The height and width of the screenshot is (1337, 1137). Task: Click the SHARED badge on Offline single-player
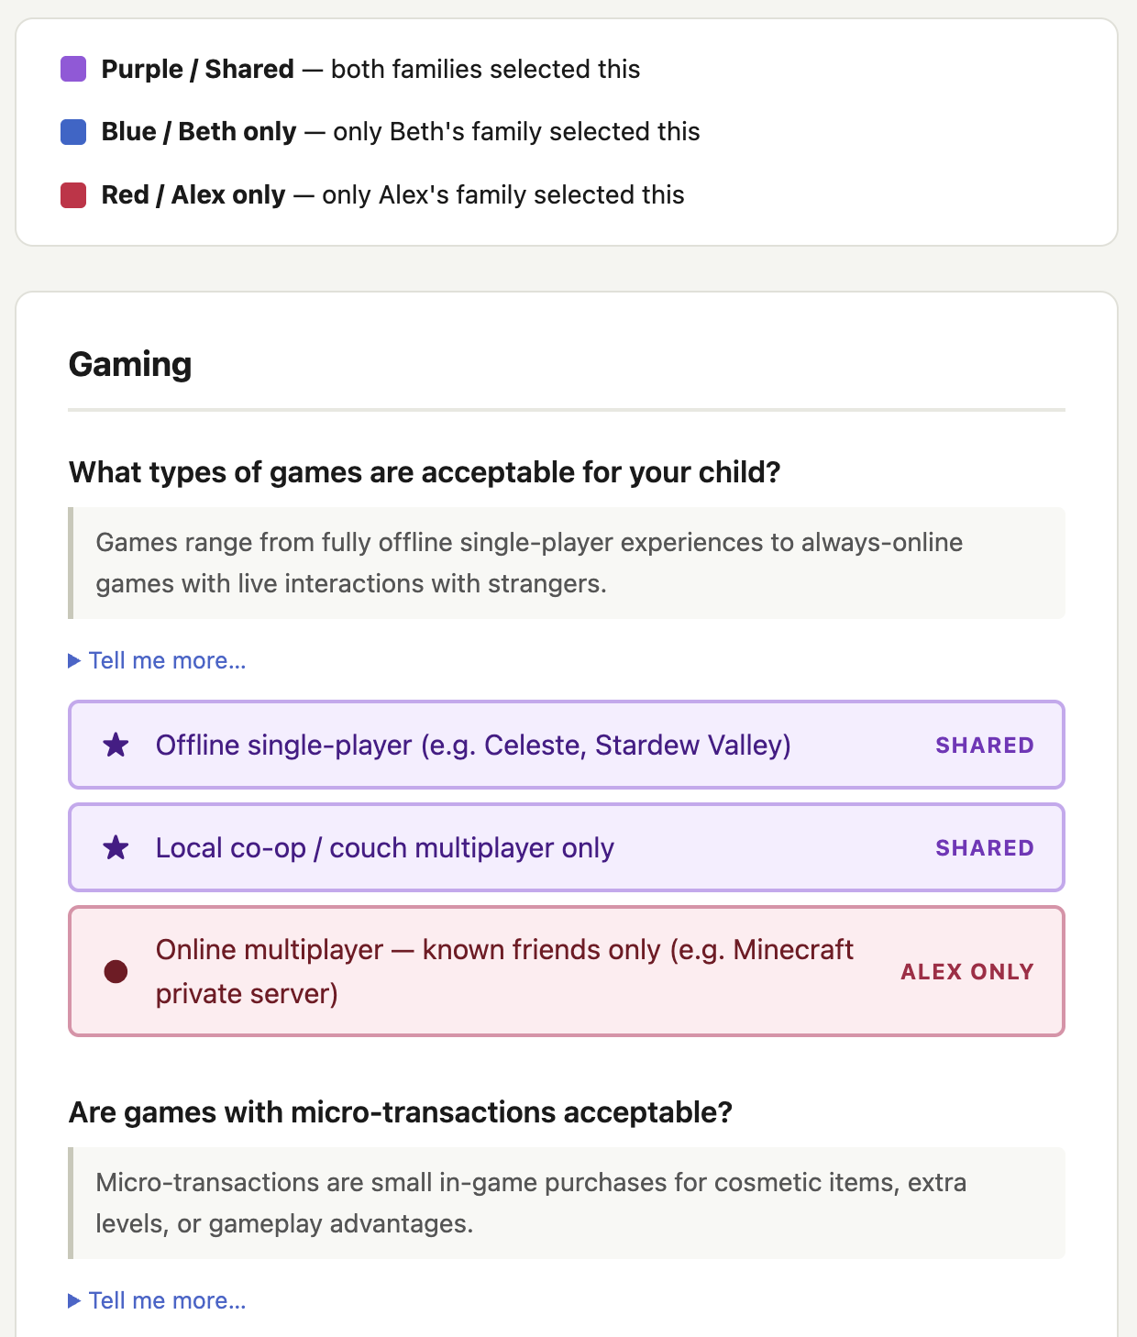(x=985, y=746)
